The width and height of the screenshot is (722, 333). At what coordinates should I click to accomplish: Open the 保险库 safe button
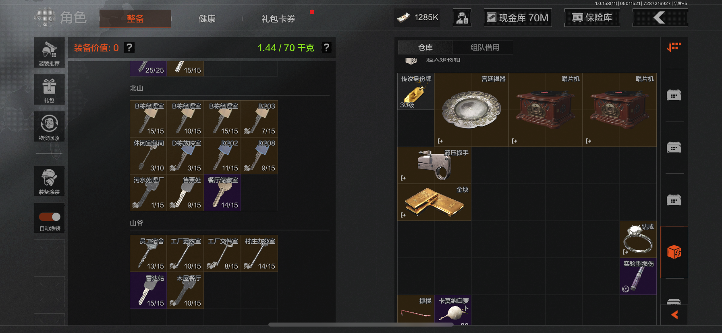[x=592, y=18]
